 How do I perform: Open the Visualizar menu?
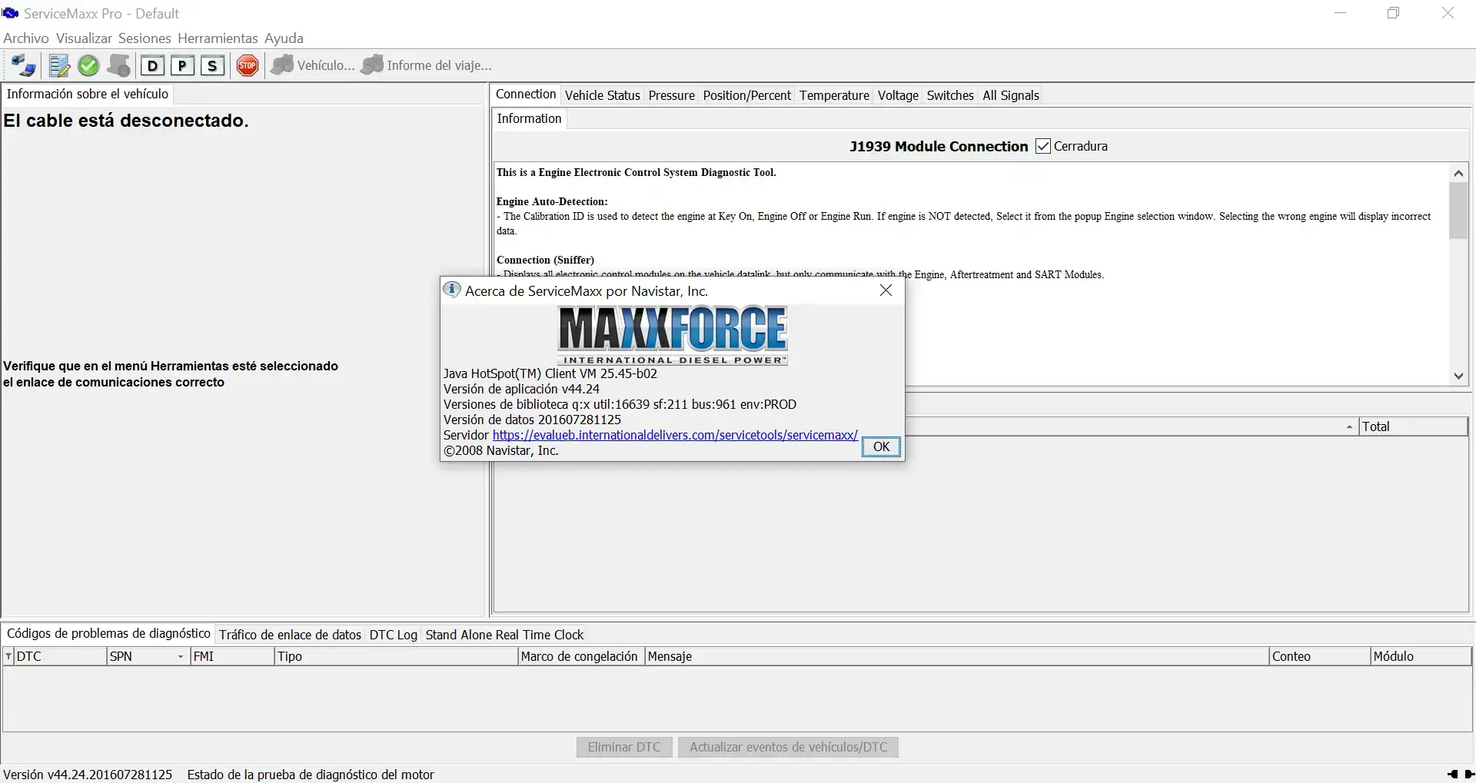pos(84,38)
